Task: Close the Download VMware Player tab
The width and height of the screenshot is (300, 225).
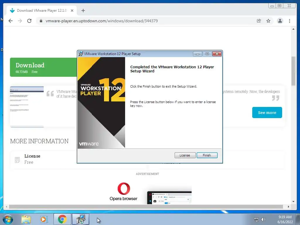Action: pos(72,11)
